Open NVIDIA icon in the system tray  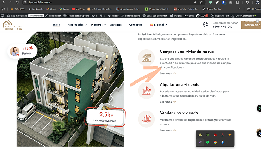click(208, 135)
